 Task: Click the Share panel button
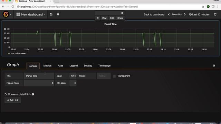(120, 18)
